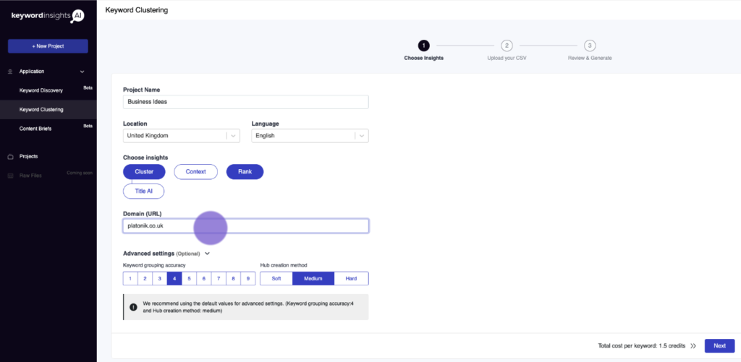Click the + New Project button
741x362 pixels.
(48, 46)
